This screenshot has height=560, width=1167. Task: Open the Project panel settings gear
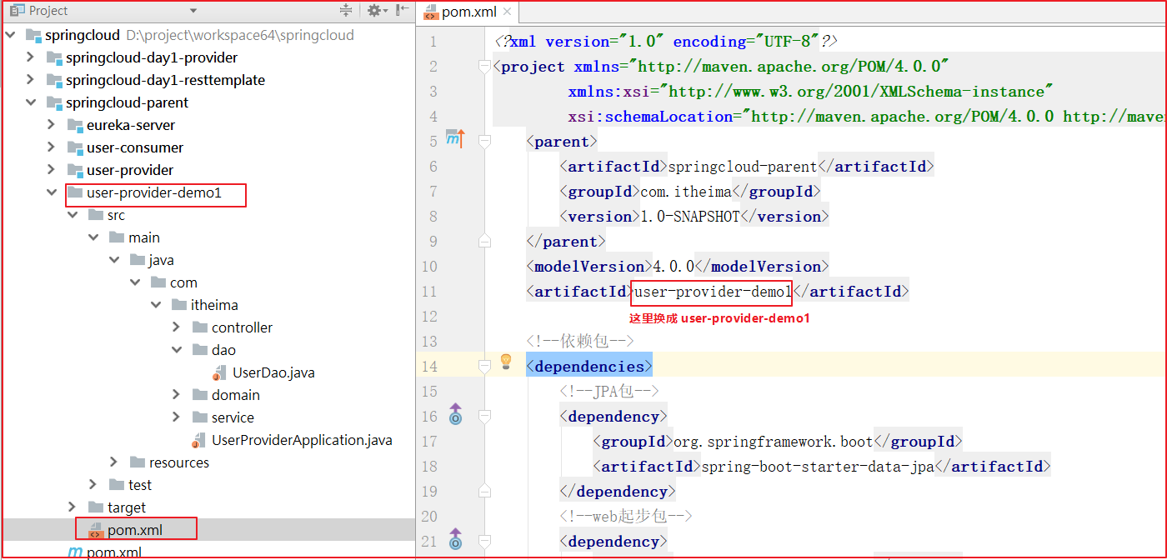pyautogui.click(x=373, y=11)
